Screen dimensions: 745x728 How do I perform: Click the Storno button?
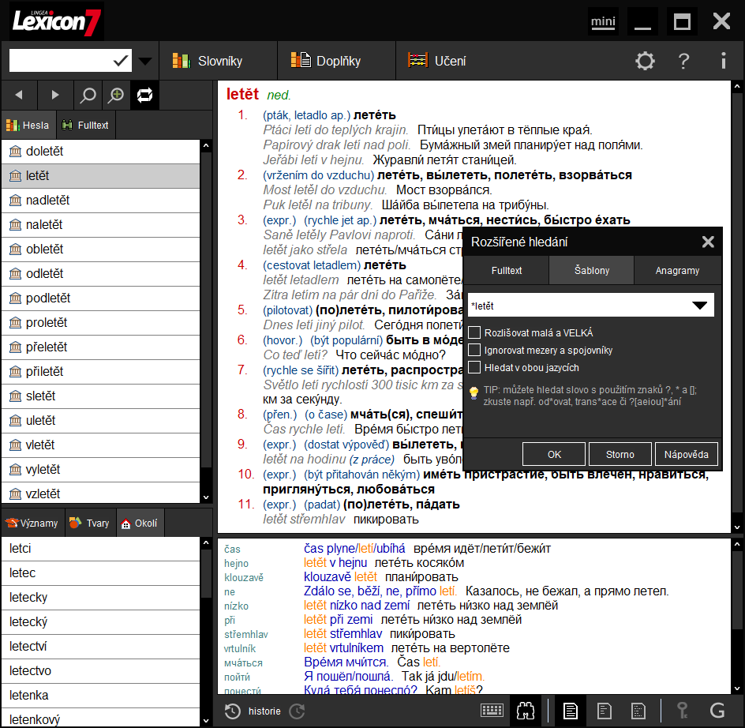620,454
